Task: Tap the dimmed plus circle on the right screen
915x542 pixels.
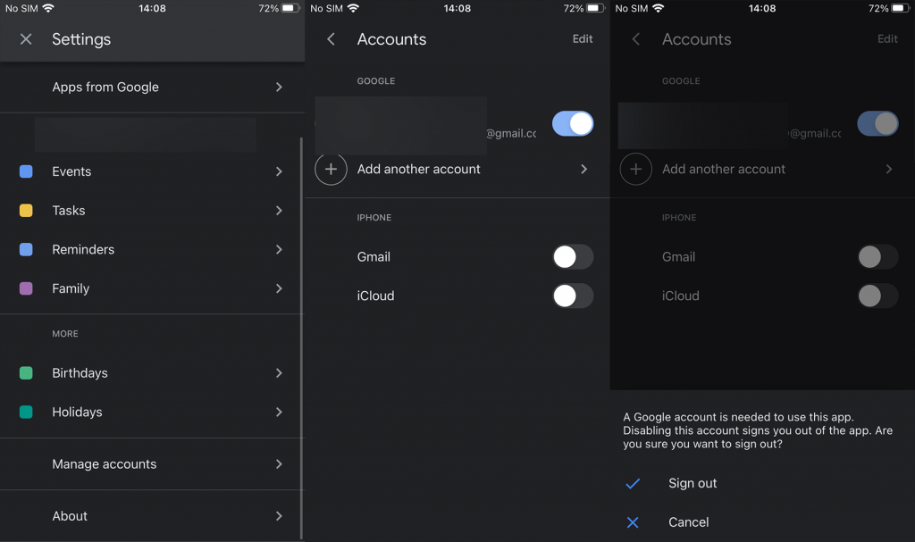Action: click(636, 169)
